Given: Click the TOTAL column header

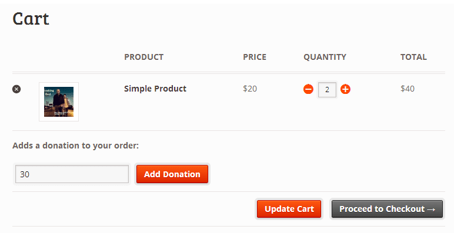Looking at the screenshot, I should (413, 57).
